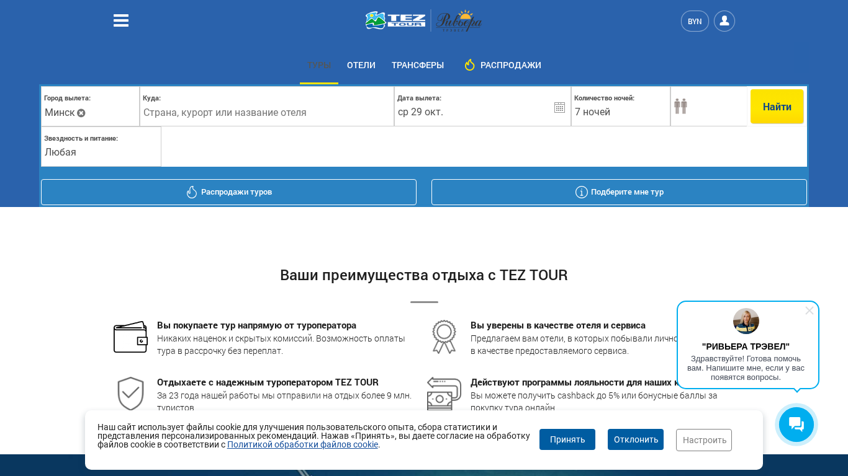Click Подберите мне тур button
This screenshot has width=848, height=476.
[x=619, y=192]
